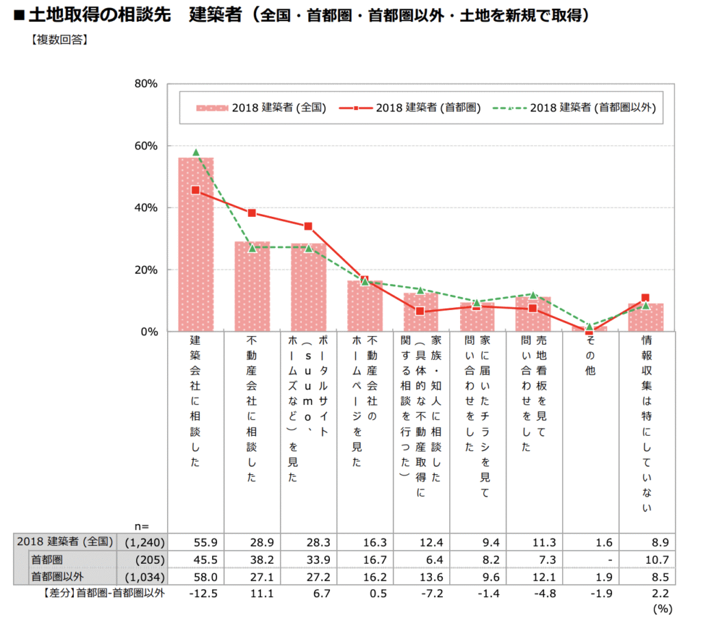Screen dimensions: 701x626
Task: Click the その他 category label
Action: [x=590, y=355]
